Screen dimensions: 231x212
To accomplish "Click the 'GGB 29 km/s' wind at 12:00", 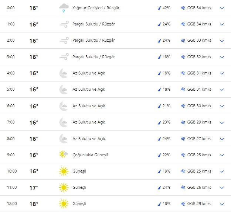I will pyautogui.click(x=199, y=204).
